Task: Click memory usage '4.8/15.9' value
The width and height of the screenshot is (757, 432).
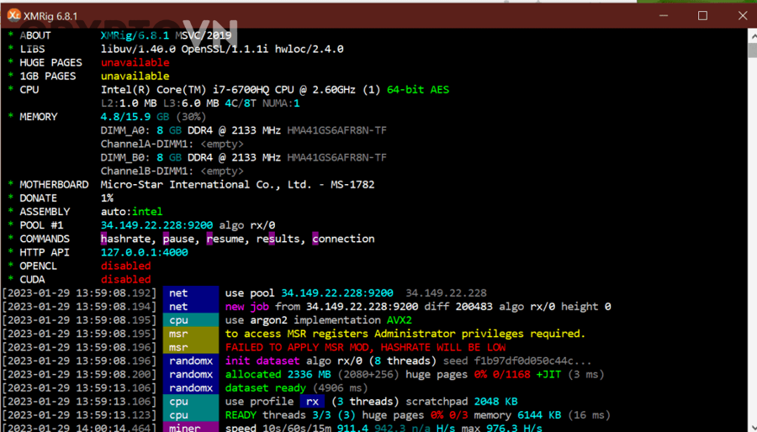Action: [x=125, y=117]
